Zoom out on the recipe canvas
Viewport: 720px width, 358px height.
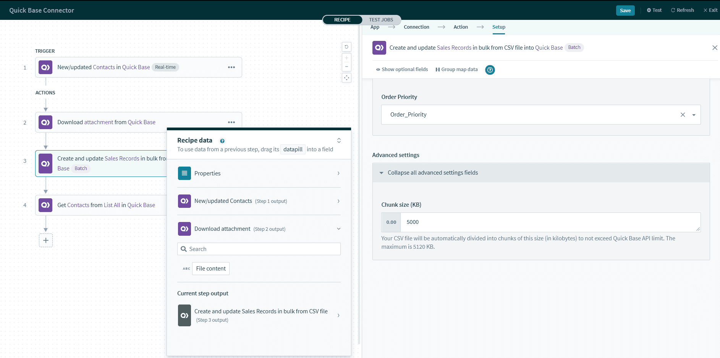[346, 67]
